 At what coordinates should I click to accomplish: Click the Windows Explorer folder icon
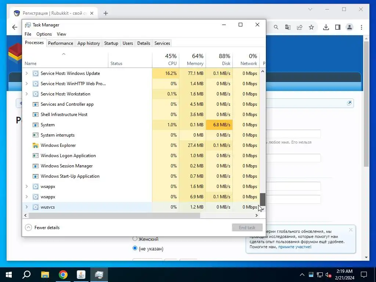tap(36, 145)
